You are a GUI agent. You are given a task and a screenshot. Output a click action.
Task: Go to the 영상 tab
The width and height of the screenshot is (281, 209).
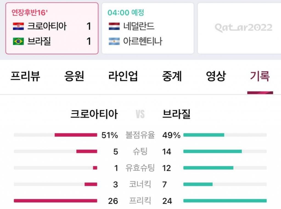[216, 76]
